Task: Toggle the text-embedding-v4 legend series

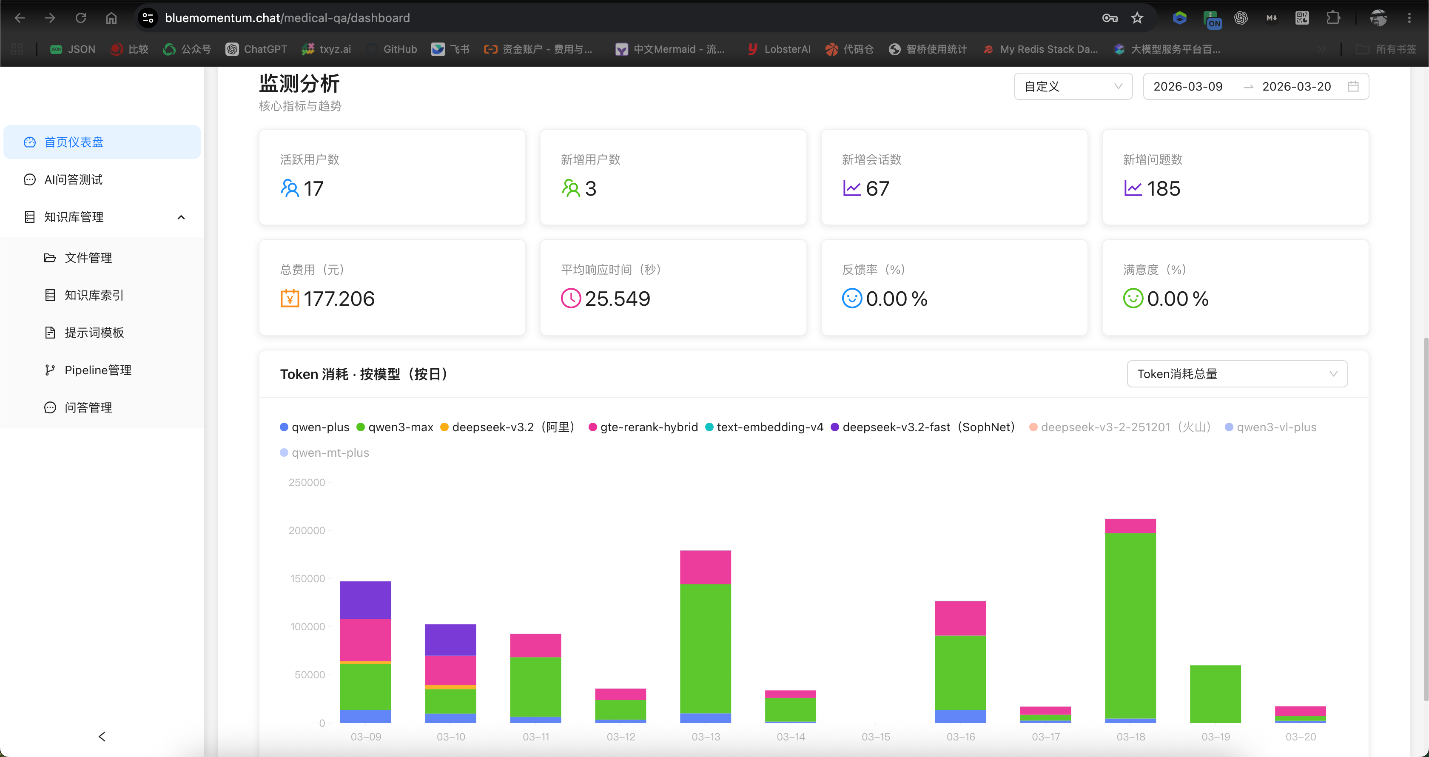Action: (x=764, y=427)
